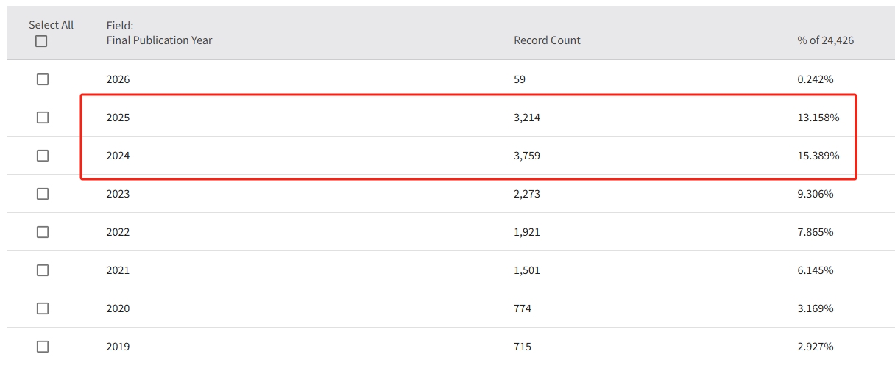Tick the checkbox for year 2026
The width and height of the screenshot is (895, 365).
pos(43,79)
